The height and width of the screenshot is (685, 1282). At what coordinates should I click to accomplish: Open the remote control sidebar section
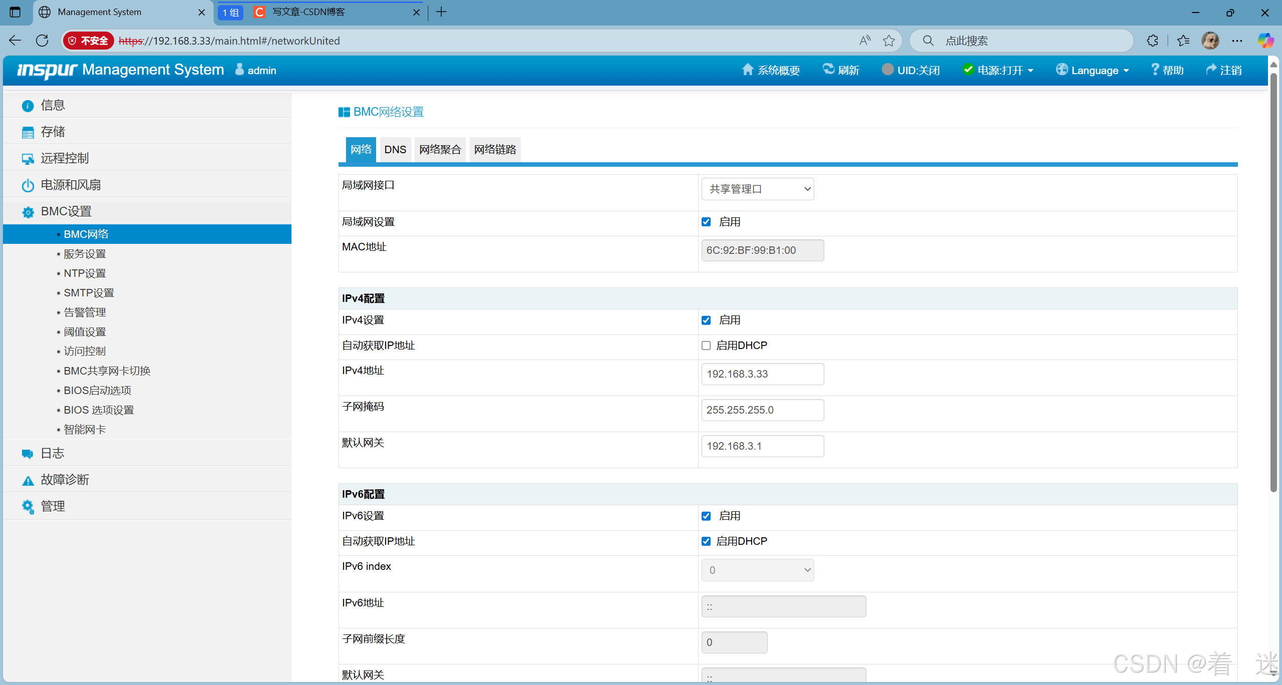[65, 158]
